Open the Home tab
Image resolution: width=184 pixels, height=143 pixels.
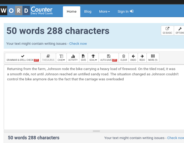coord(71,12)
